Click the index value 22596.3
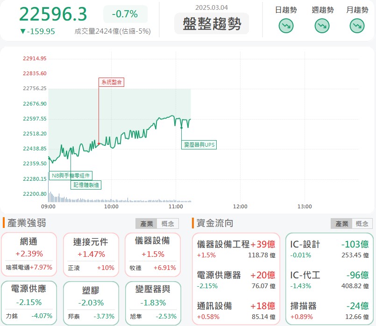The height and width of the screenshot is (326, 376). coord(53,14)
